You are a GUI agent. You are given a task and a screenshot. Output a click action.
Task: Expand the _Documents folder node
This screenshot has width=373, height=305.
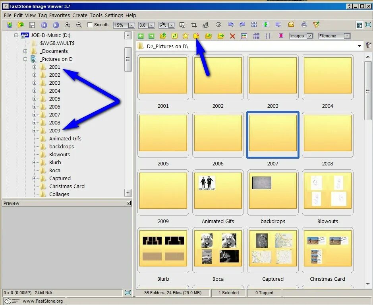25,51
